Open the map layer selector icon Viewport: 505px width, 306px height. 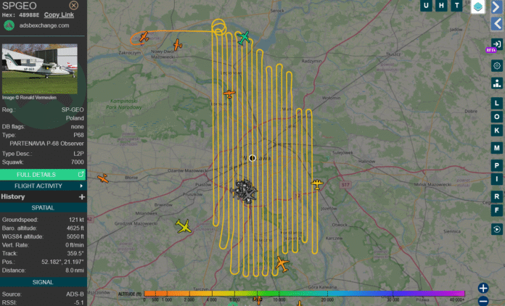click(478, 7)
